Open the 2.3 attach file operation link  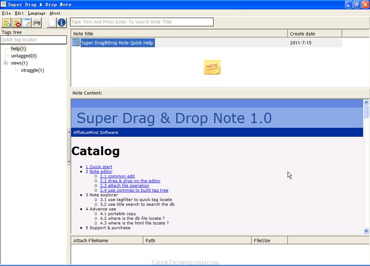coord(124,186)
